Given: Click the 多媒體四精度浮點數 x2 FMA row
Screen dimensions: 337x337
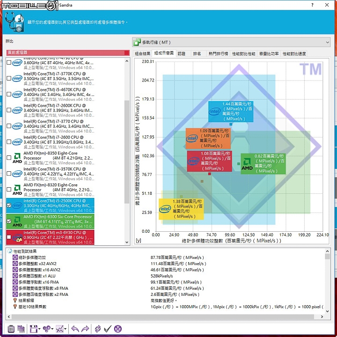Looking at the screenshot, I should [x=43, y=294].
